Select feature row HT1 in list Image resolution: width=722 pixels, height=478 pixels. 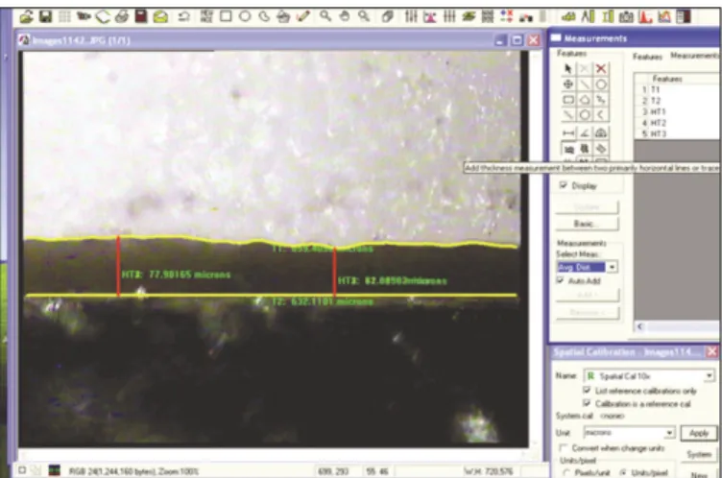point(677,112)
